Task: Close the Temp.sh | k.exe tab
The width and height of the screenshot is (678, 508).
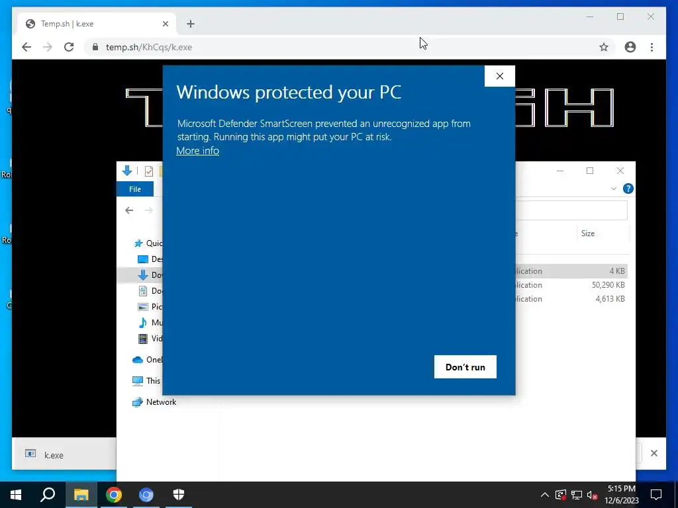Action: 165,24
